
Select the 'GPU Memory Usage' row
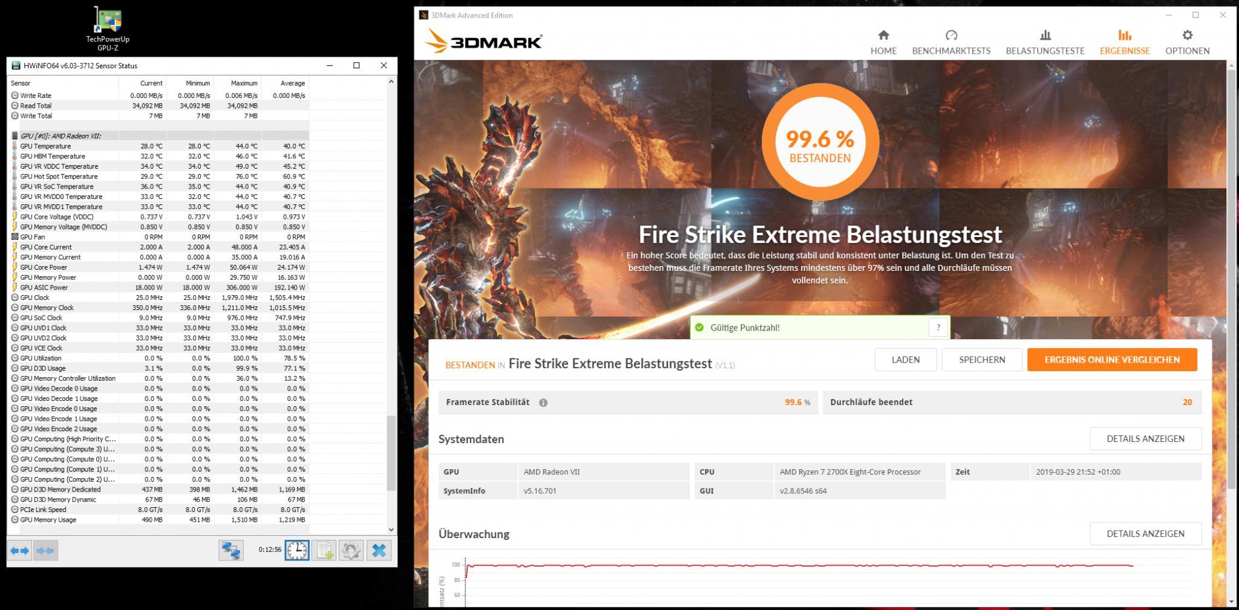(x=159, y=519)
